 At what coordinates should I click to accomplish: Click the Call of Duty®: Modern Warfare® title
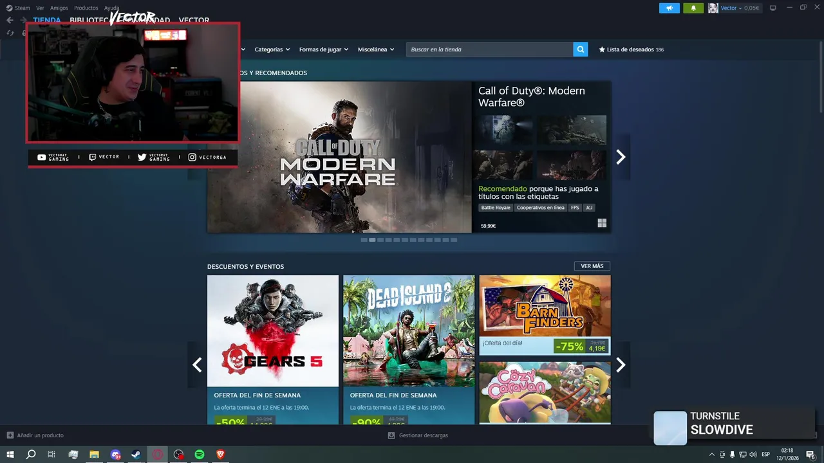tap(532, 96)
